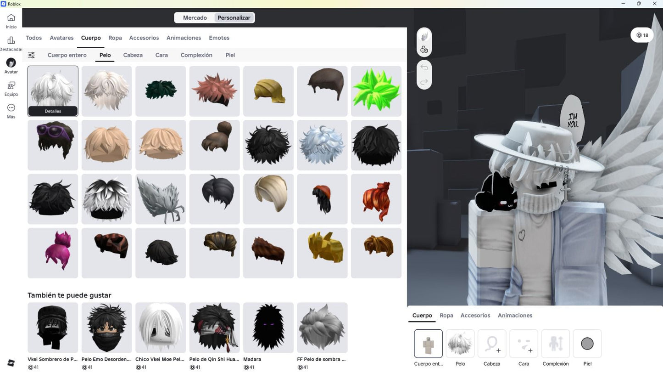Screen dimensions: 663x373
Task: Select Animaciones tab in the equipped items panel
Action: [515, 316]
